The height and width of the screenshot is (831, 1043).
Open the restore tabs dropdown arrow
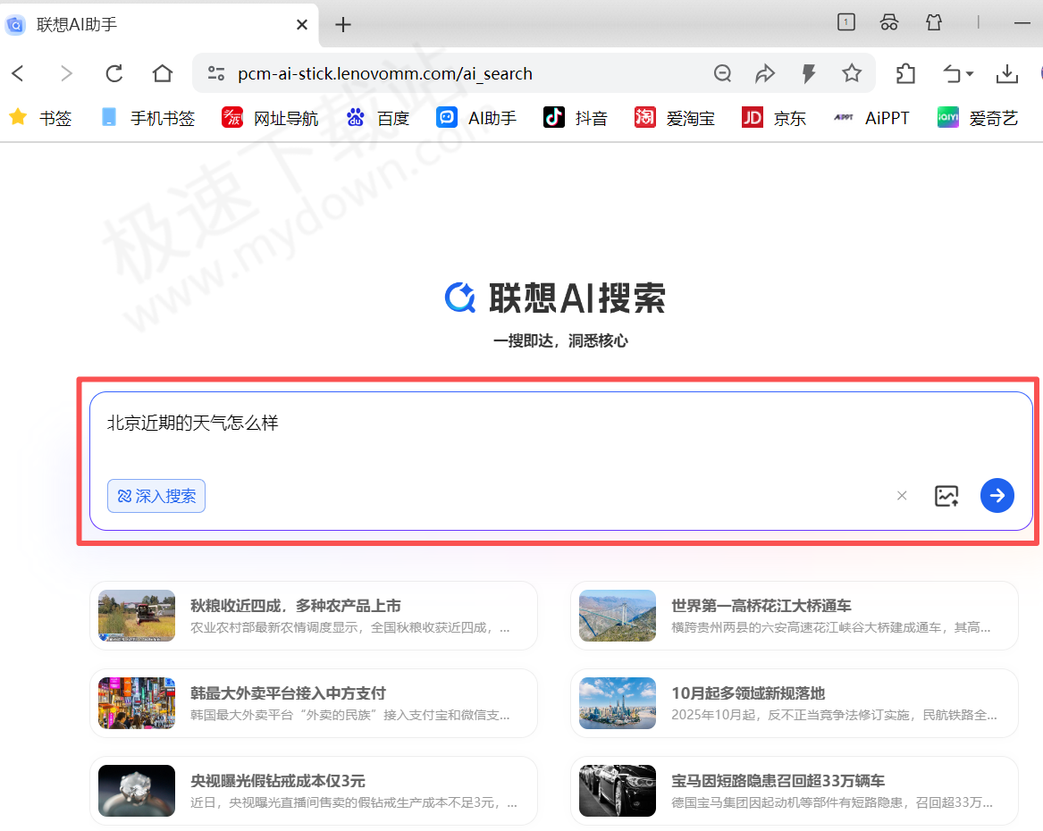click(x=957, y=73)
